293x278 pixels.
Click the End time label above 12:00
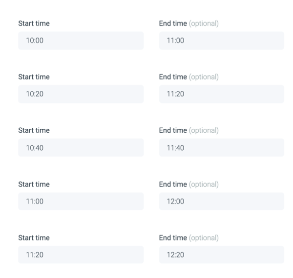173,184
